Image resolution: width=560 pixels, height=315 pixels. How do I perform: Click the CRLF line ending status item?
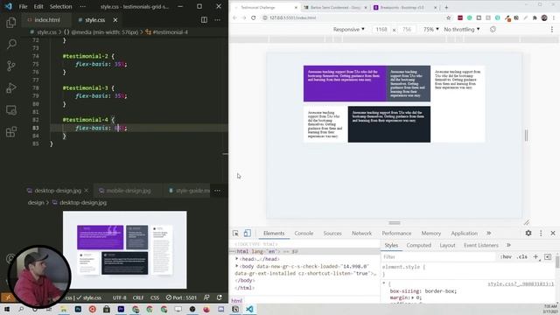coord(138,297)
